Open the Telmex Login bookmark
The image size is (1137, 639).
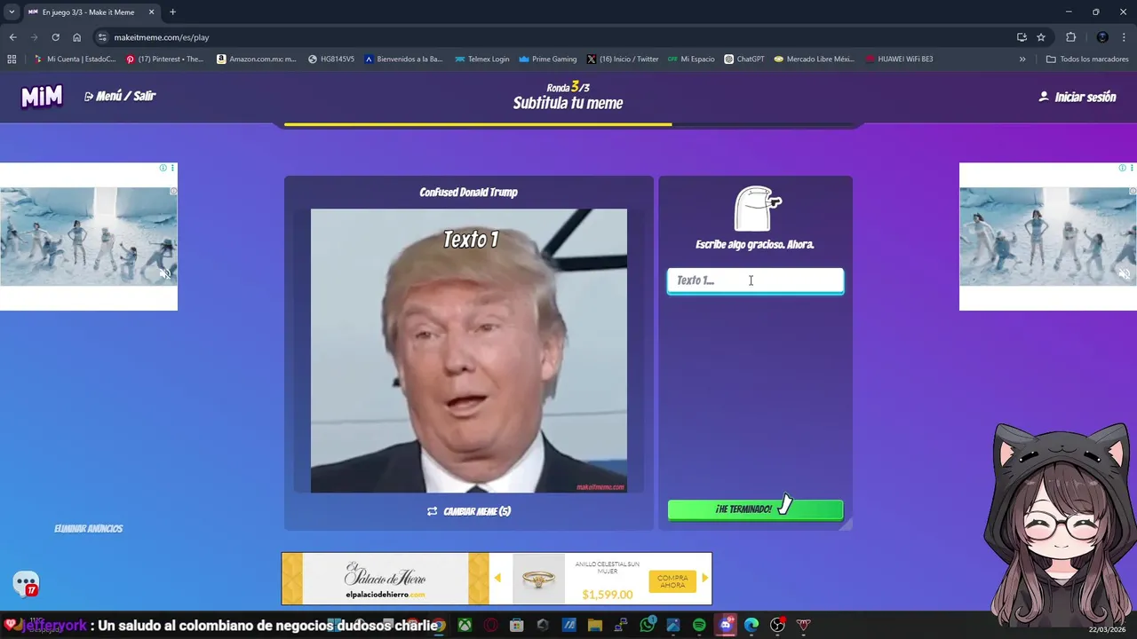coord(482,59)
